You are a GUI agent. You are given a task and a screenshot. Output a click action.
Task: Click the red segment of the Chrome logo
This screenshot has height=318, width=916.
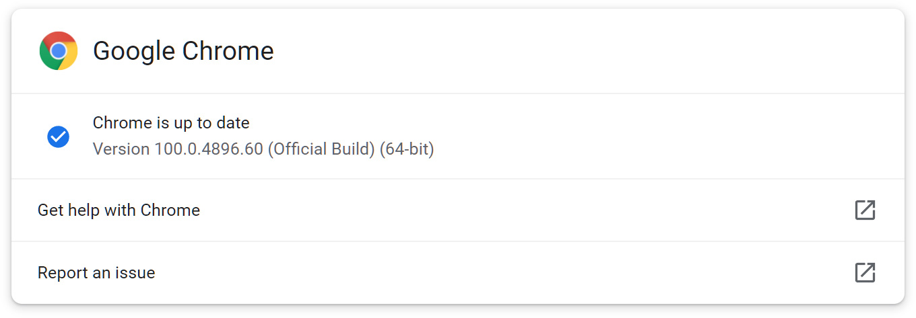(59, 38)
